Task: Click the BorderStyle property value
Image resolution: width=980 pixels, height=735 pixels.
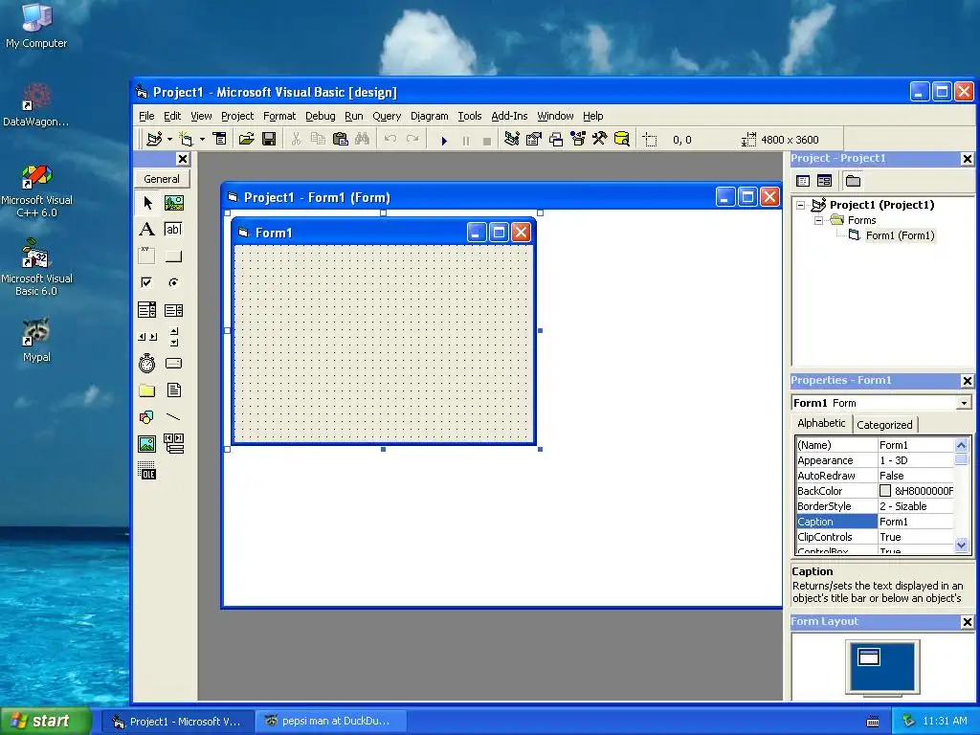Action: (916, 506)
